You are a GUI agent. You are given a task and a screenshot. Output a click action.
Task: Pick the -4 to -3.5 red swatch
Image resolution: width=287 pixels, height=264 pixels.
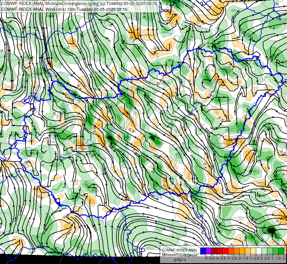(220, 251)
